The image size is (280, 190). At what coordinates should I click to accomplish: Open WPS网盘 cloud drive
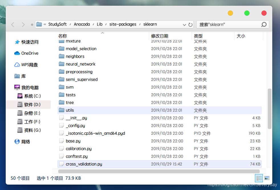pyautogui.click(x=26, y=65)
